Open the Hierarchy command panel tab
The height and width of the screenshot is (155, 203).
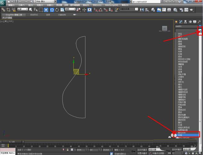tap(185, 22)
